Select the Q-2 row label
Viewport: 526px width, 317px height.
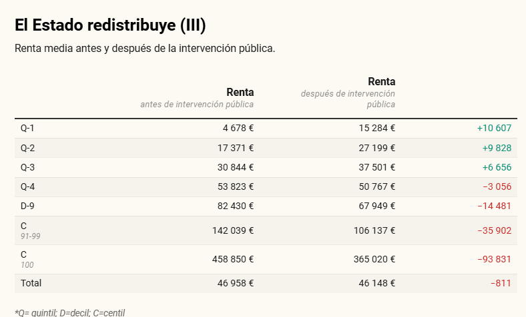[27, 148]
